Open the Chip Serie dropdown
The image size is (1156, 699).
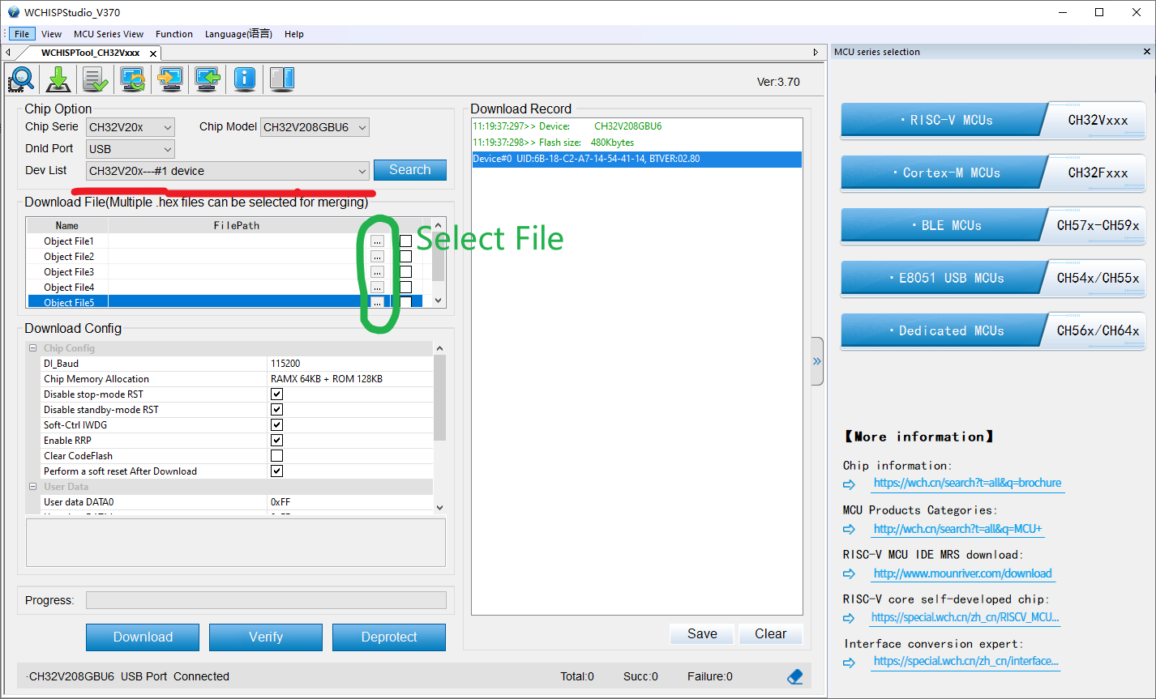point(131,127)
